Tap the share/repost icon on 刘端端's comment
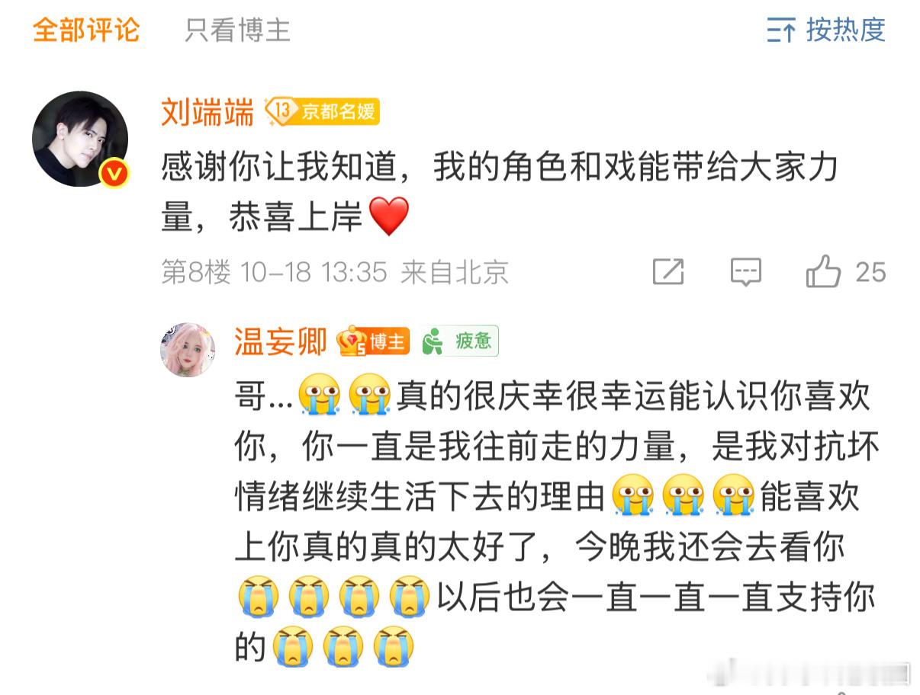This screenshot has height=695, width=920. (668, 272)
